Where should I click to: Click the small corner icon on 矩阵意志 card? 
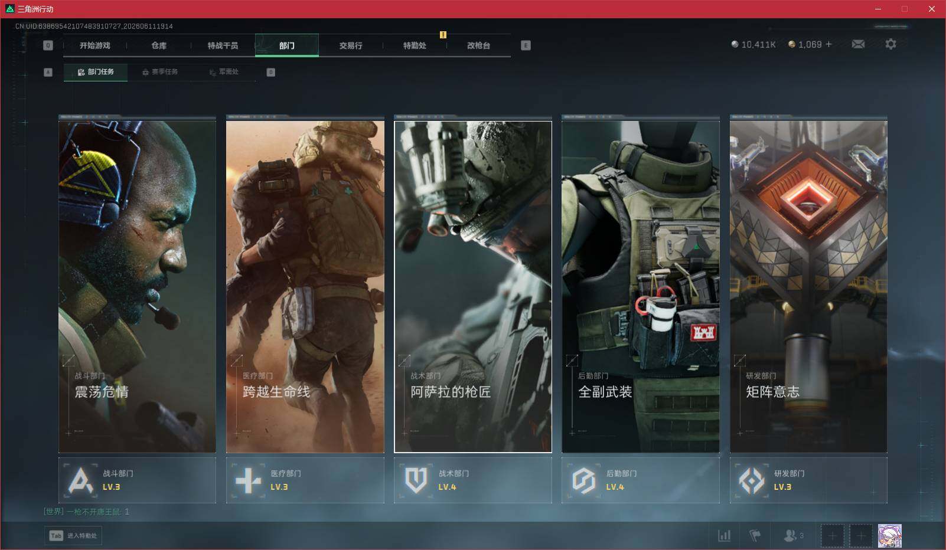(740, 360)
